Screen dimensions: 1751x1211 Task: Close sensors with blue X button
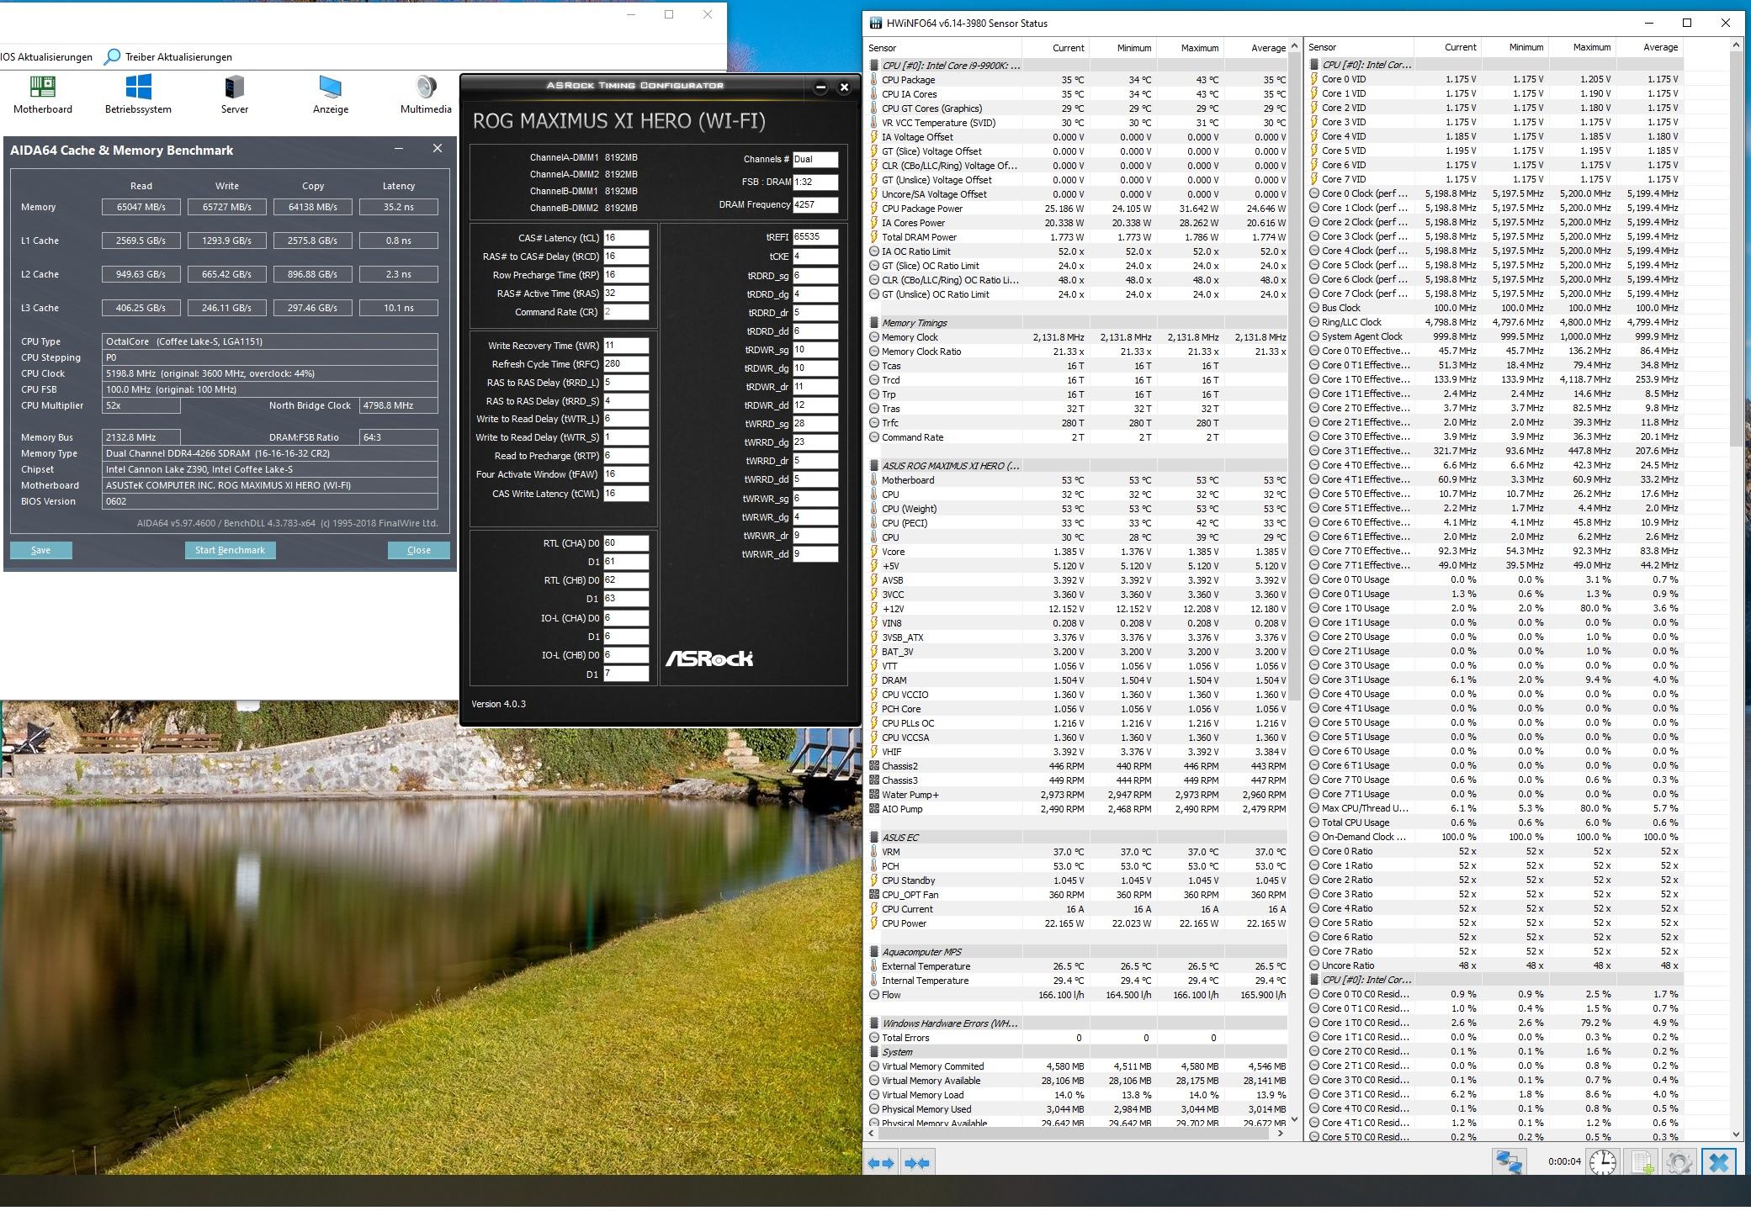pos(1719,1163)
